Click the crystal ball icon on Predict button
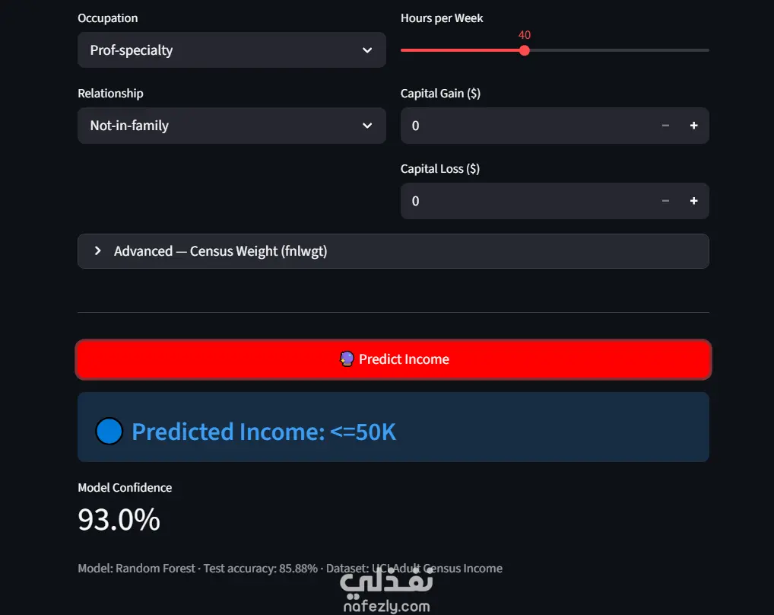This screenshot has width=774, height=615. coord(347,358)
